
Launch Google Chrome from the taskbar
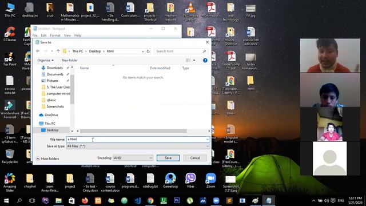(x=150, y=201)
